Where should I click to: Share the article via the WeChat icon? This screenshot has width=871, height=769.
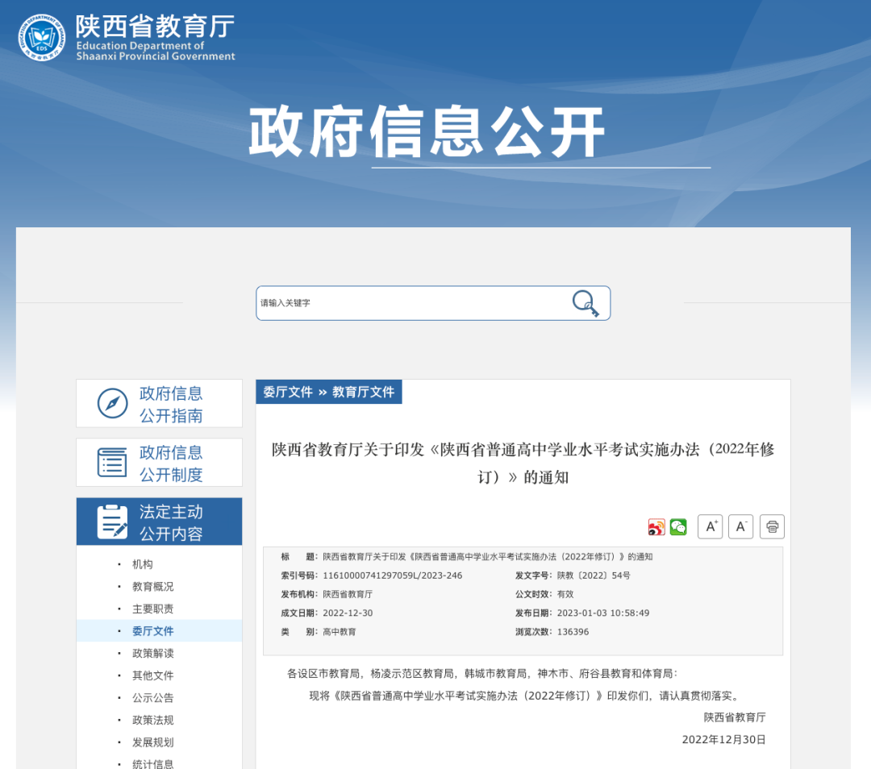pos(678,526)
